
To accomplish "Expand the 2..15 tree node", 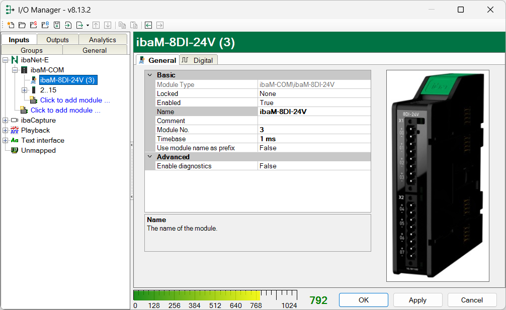I will tap(25, 90).
